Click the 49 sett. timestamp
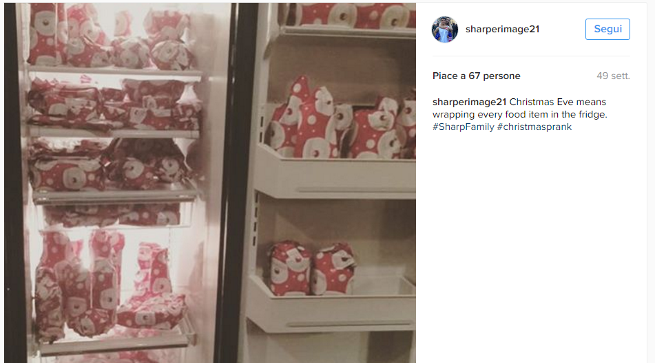Image resolution: width=655 pixels, height=363 pixels. 613,76
